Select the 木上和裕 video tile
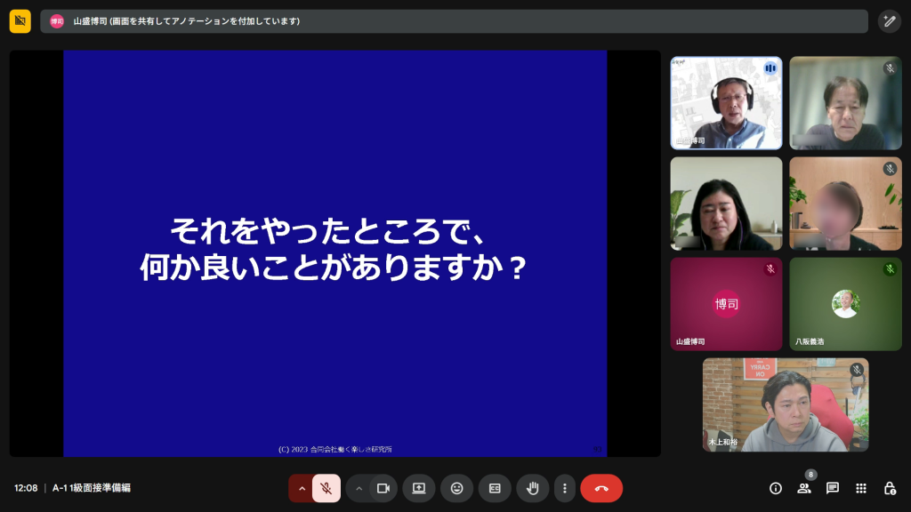 (x=786, y=404)
